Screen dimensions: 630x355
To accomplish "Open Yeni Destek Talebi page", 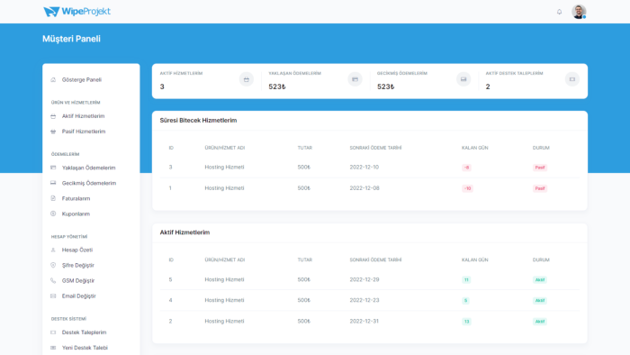I will [85, 348].
